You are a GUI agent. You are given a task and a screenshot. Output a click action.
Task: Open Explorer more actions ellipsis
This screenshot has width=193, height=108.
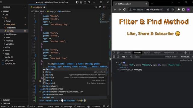click(25, 7)
